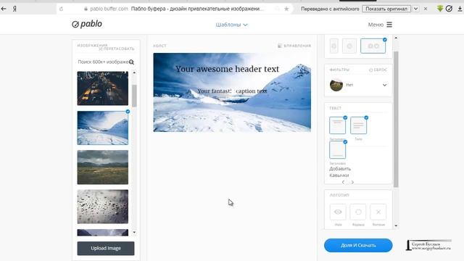Reset filters with Сброс

tap(378, 70)
